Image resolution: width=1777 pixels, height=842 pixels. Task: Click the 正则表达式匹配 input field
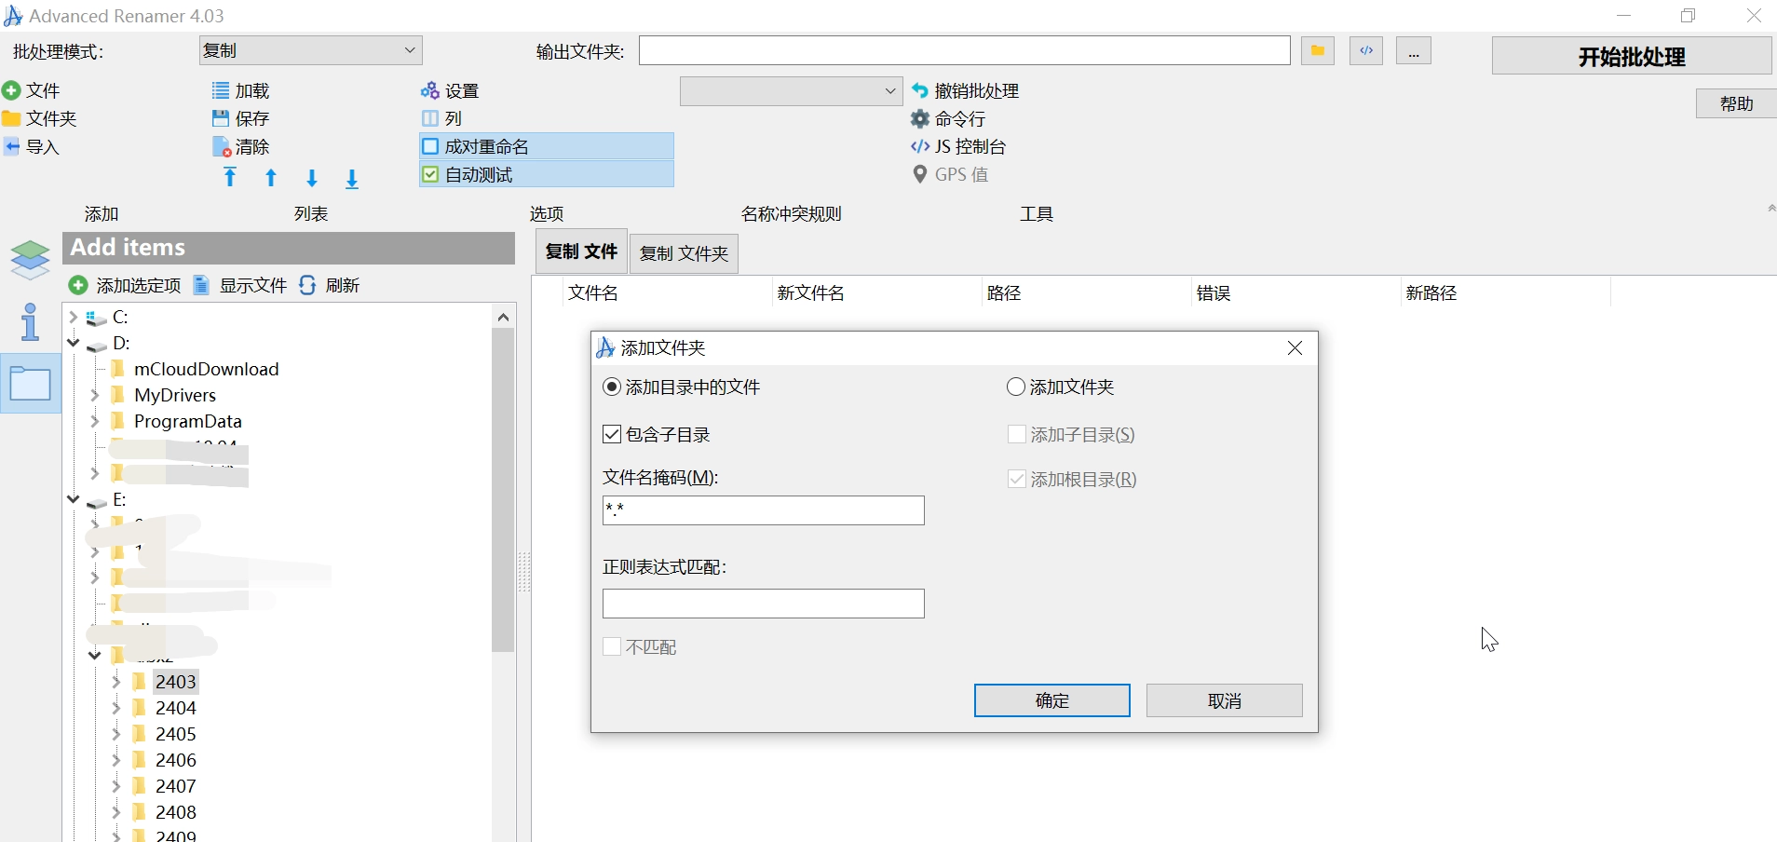pos(764,604)
